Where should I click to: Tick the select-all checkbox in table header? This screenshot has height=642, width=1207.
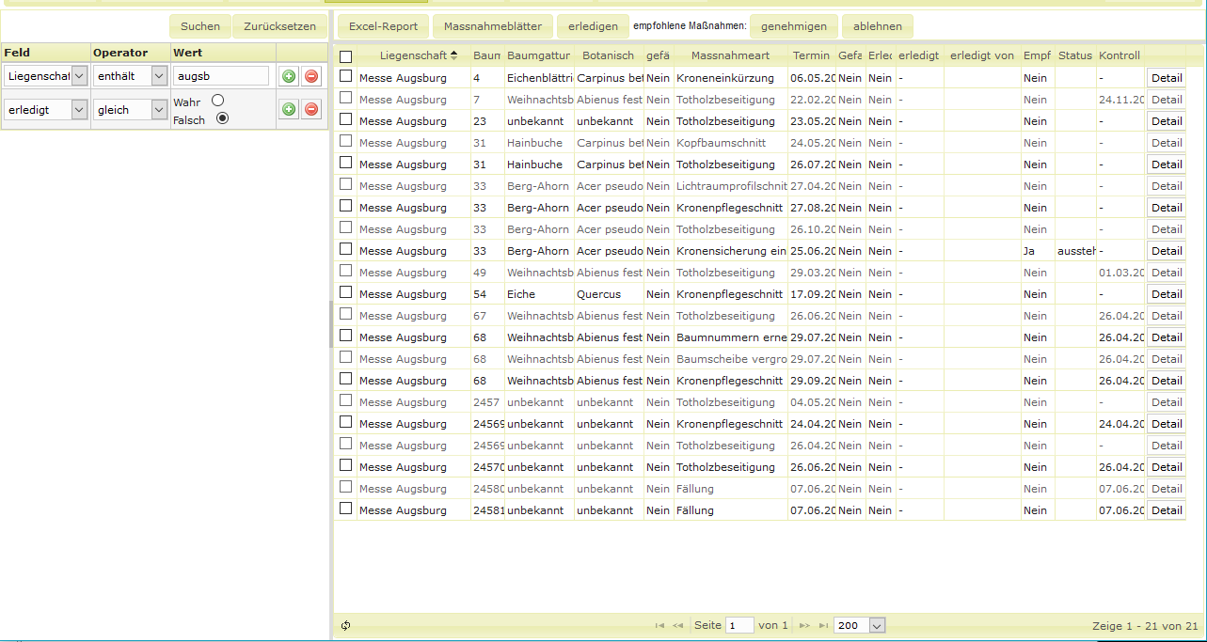[x=346, y=56]
